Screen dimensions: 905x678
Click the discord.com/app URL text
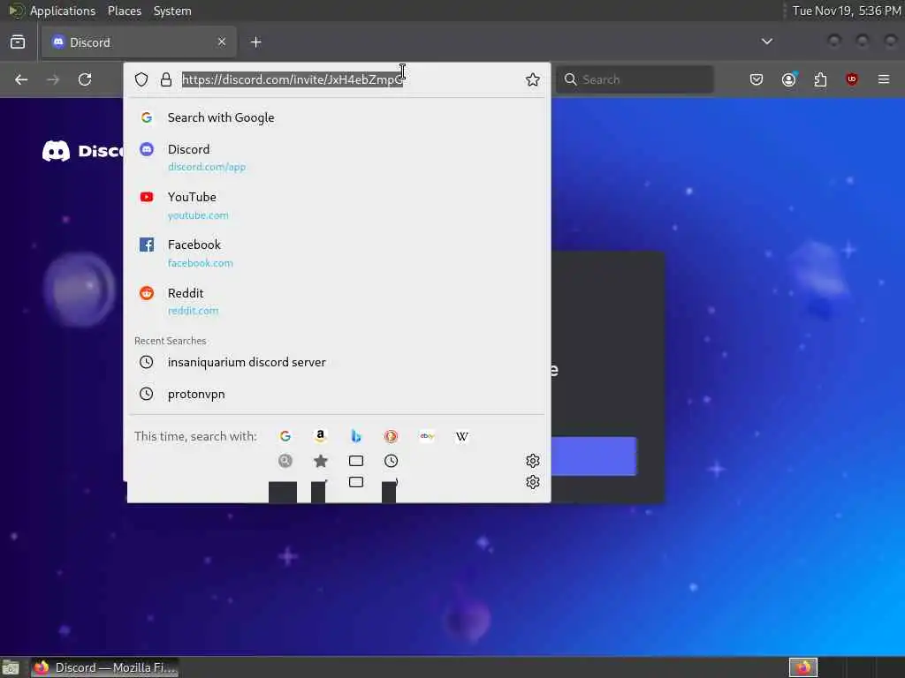click(207, 167)
